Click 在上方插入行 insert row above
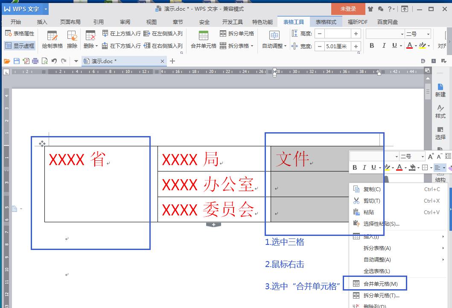The width and height of the screenshot is (452, 308). [x=121, y=33]
